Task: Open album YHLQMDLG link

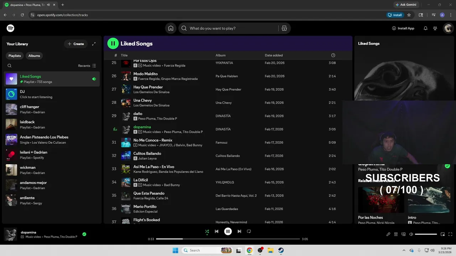Action: click(x=225, y=182)
